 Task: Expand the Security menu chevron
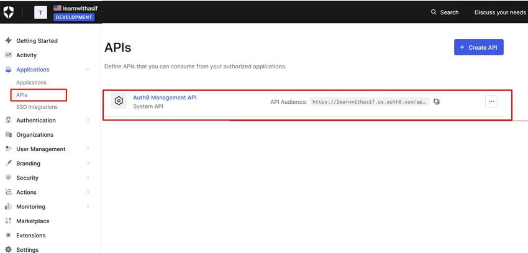88,178
